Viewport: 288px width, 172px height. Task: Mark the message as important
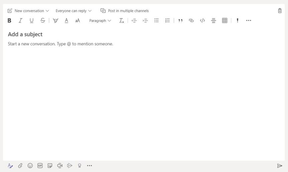238,21
